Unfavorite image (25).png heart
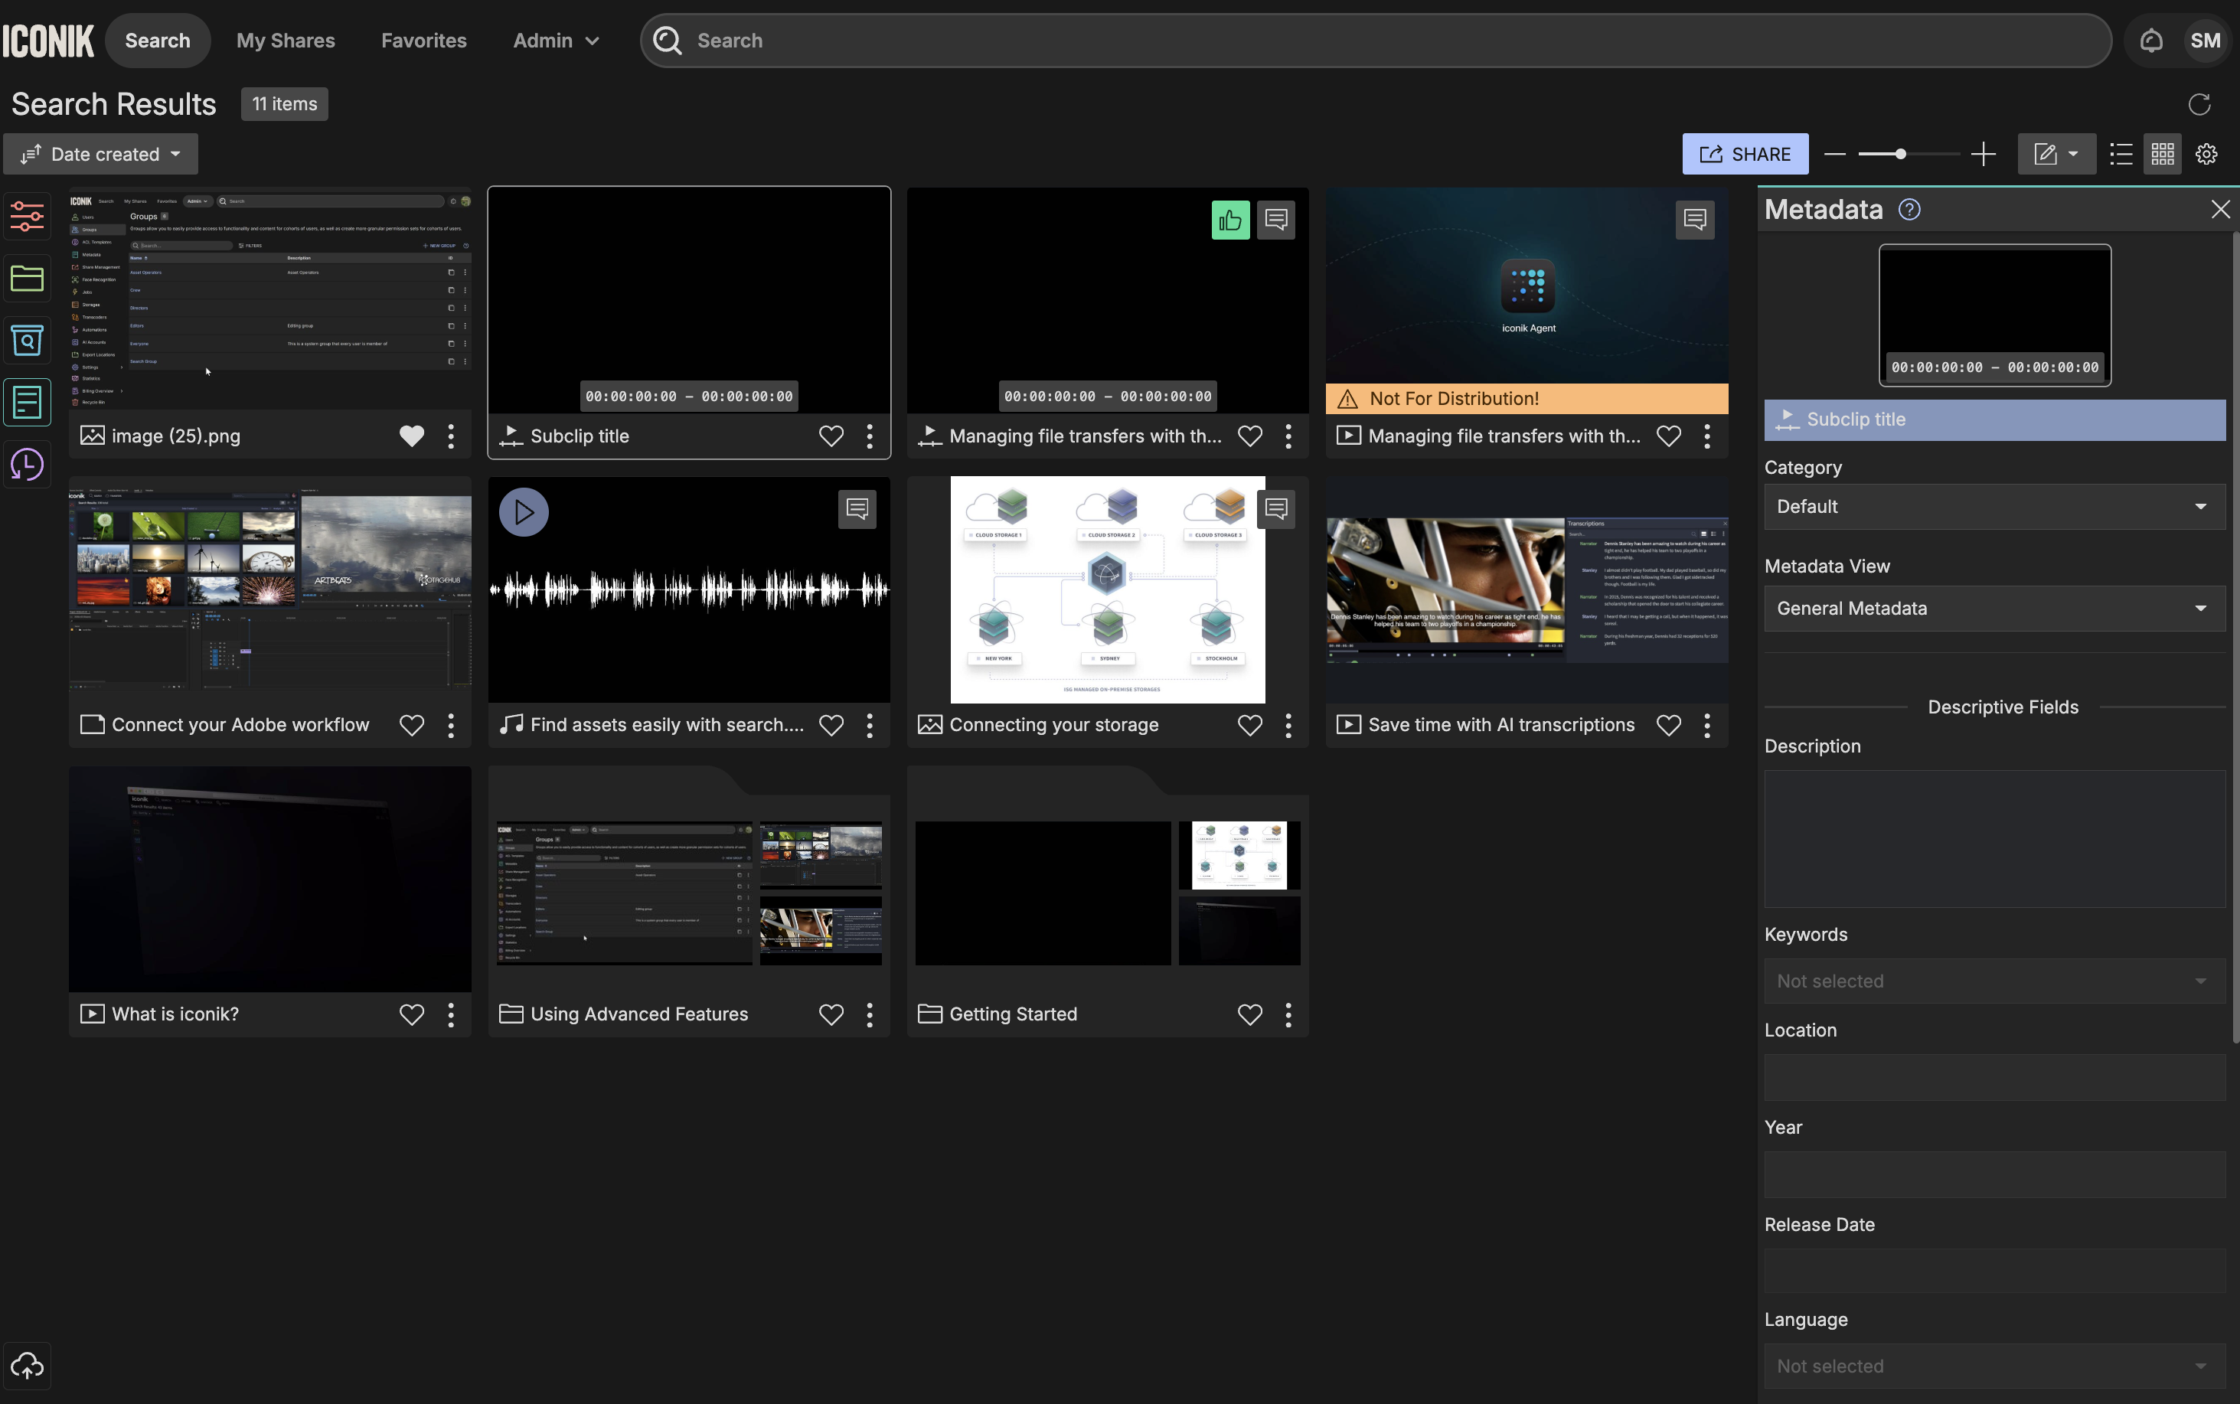This screenshot has height=1404, width=2240. click(x=411, y=436)
